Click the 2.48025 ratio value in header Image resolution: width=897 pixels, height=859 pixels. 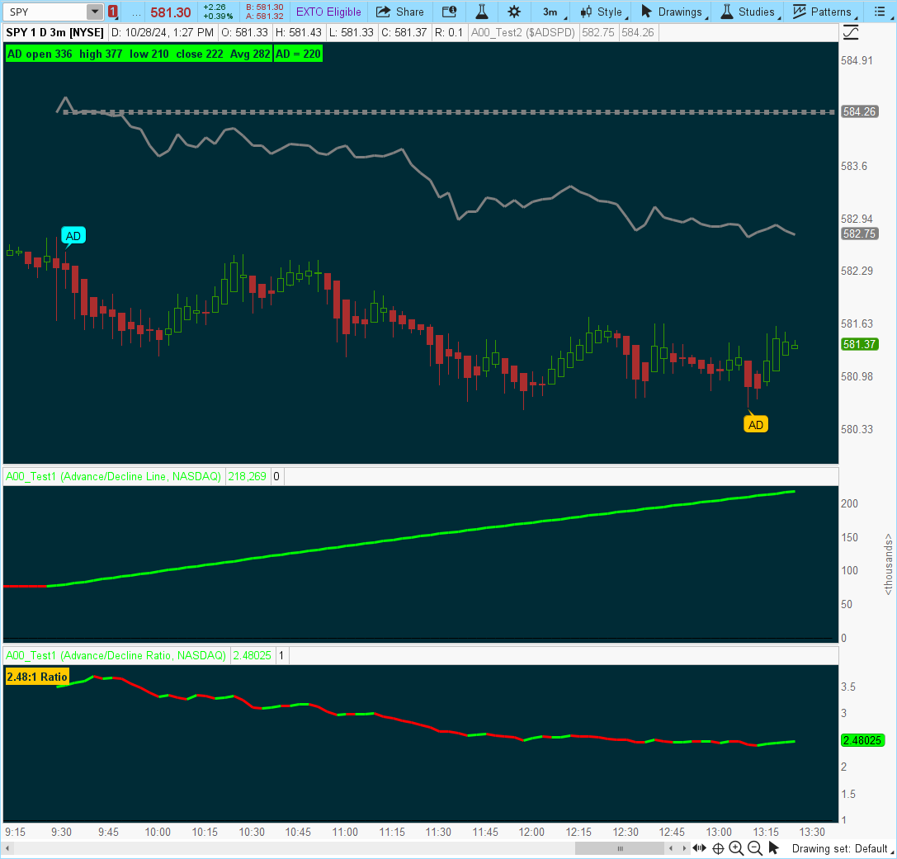(x=253, y=655)
